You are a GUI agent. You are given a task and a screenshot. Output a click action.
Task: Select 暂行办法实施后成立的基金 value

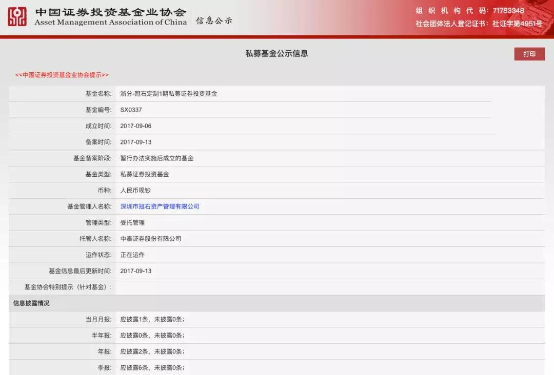coord(157,158)
